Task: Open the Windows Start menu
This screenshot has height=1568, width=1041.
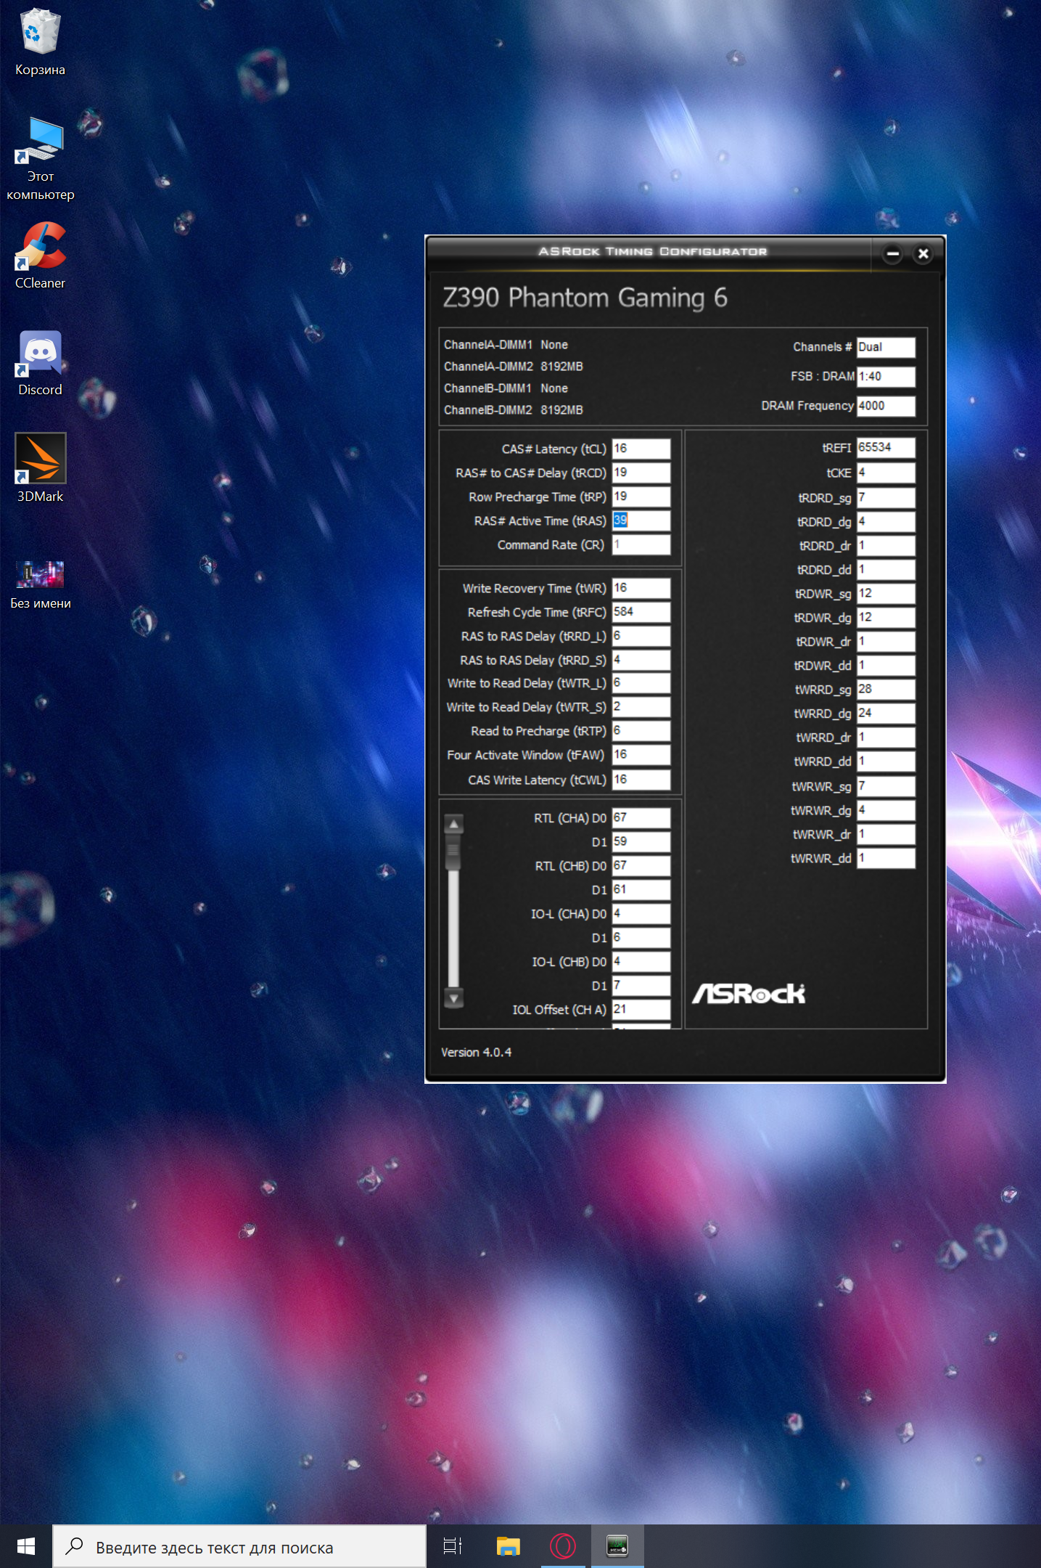Action: [25, 1546]
